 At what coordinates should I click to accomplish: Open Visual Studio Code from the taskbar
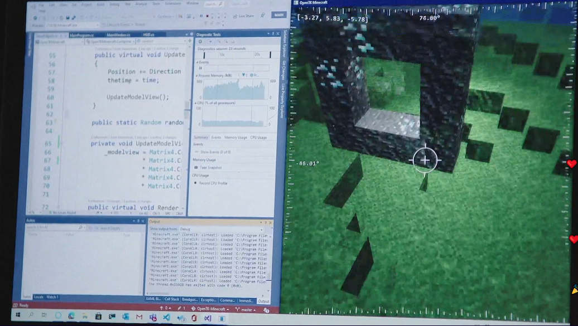167,318
